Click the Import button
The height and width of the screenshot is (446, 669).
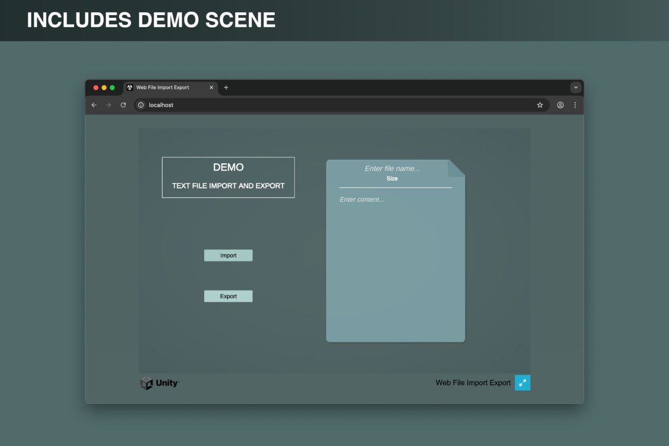click(228, 255)
